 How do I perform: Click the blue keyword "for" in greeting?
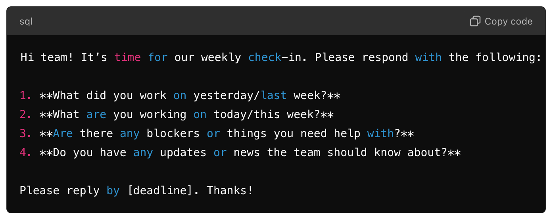tap(158, 57)
